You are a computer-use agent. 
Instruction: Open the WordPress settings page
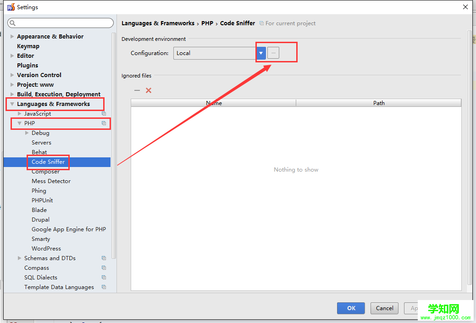coord(46,249)
